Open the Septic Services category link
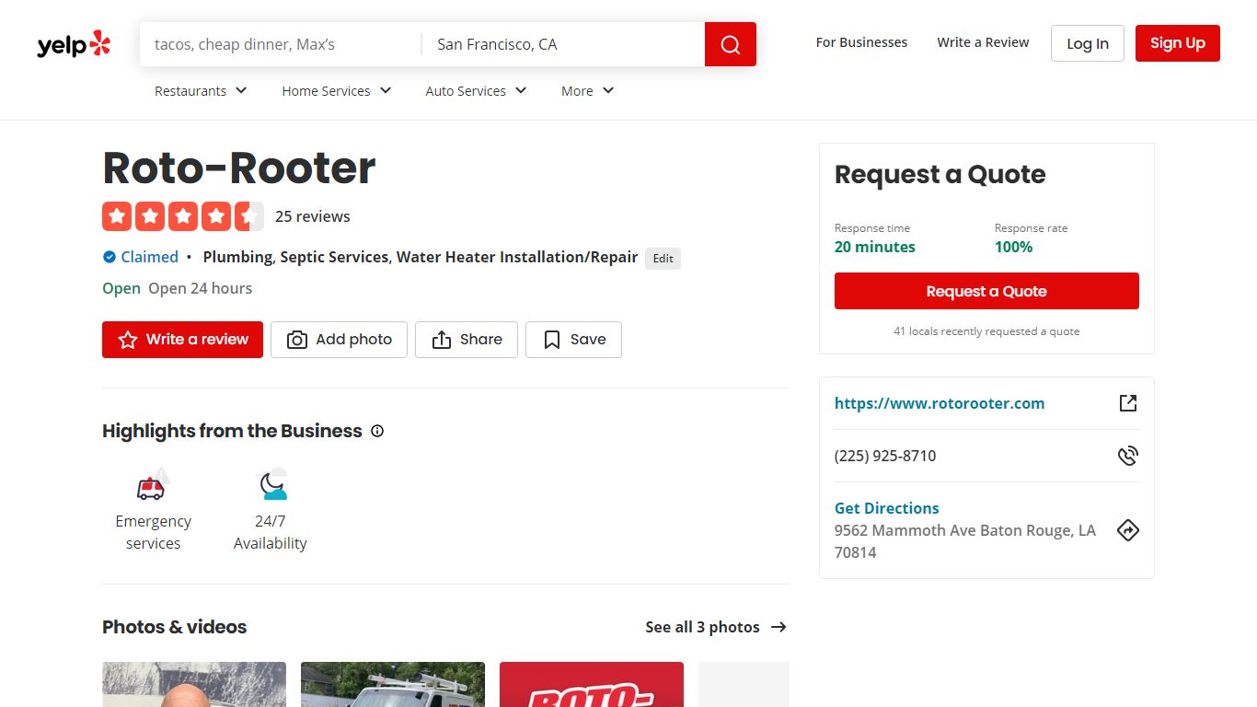 pyautogui.click(x=334, y=257)
